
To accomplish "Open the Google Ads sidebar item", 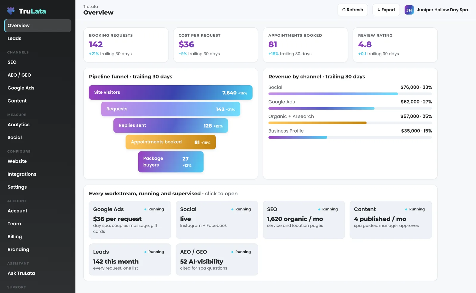I will 38,88.
